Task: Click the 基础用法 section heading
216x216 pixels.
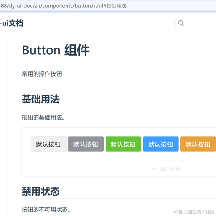Action: [41, 99]
